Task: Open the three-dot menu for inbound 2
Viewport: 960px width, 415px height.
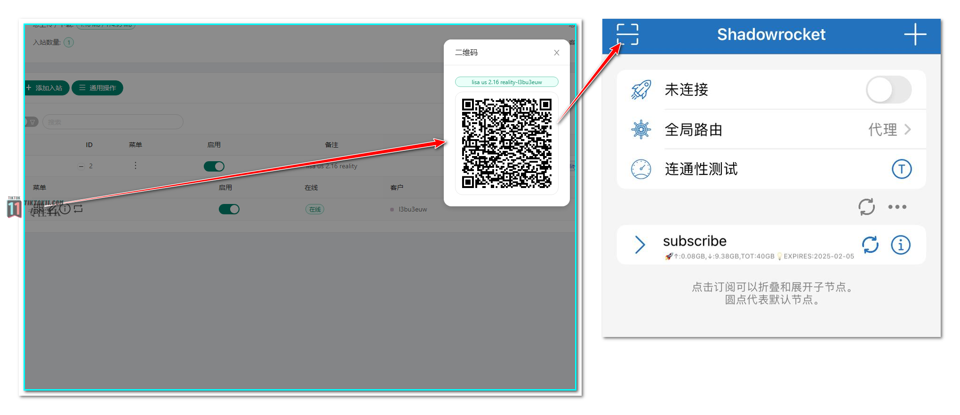Action: click(x=136, y=165)
